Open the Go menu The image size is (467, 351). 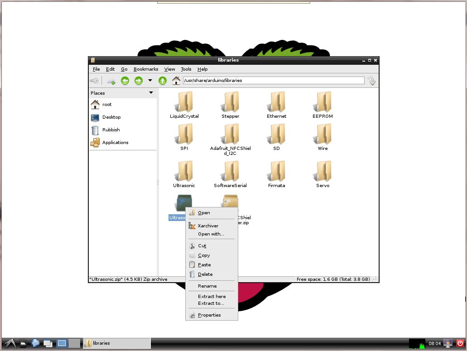pos(124,69)
